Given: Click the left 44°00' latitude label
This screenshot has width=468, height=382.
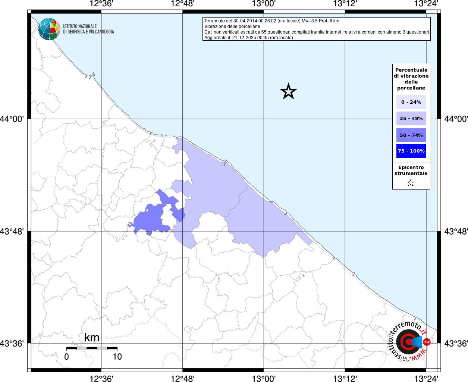Looking at the screenshot, I should (x=12, y=119).
